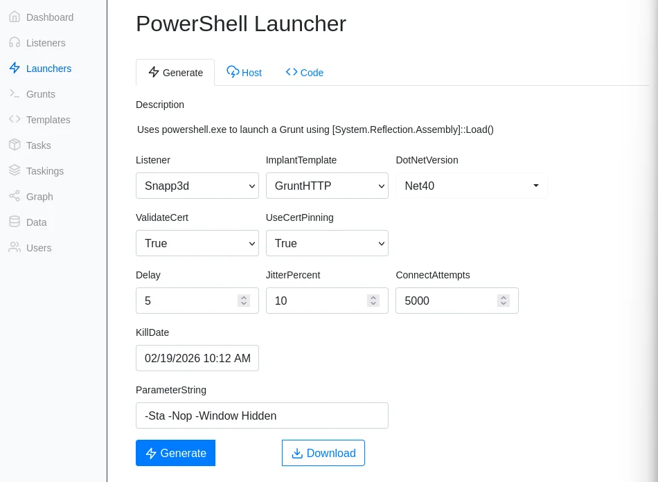Viewport: 658px width, 482px height.
Task: Click the Data database icon
Action: 15,222
